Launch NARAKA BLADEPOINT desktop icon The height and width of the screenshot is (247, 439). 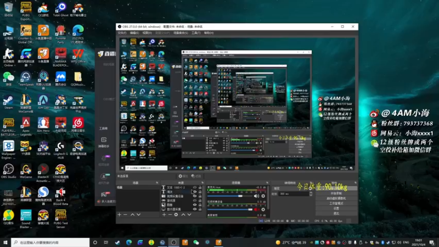(x=60, y=58)
